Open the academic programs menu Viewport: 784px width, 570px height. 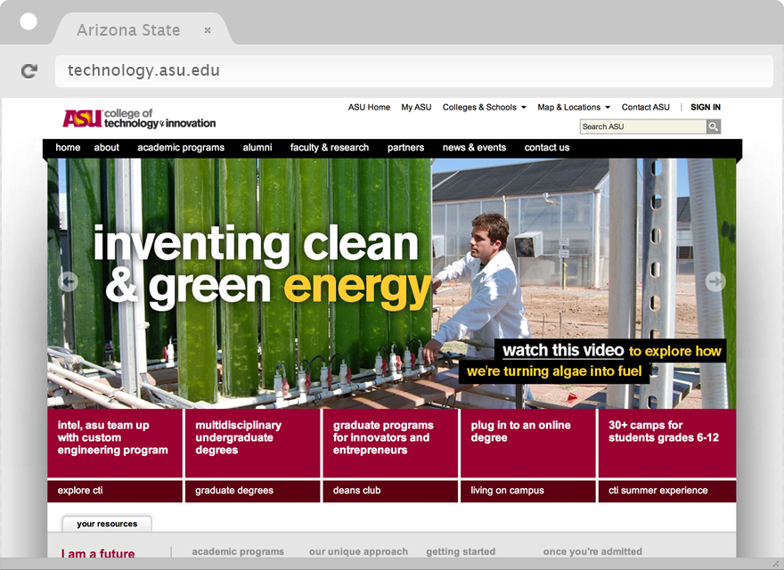tap(181, 148)
